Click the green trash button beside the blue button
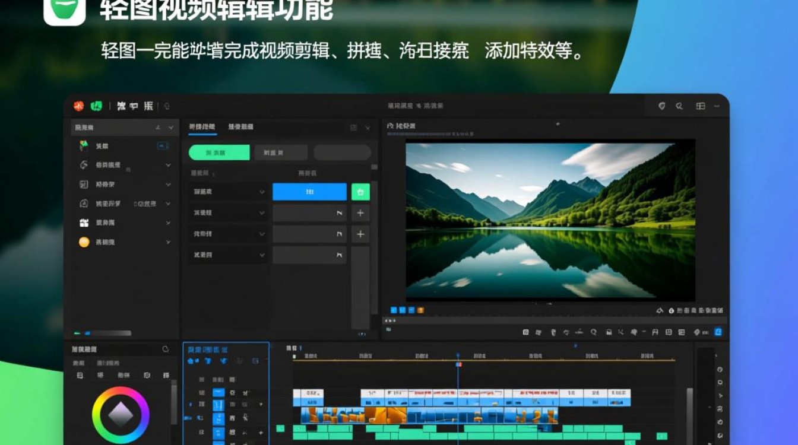798x445 pixels. point(360,192)
